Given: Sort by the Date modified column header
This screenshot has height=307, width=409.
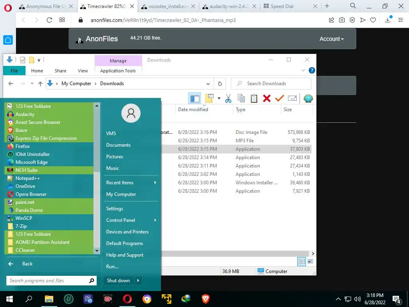Looking at the screenshot, I should [193, 110].
